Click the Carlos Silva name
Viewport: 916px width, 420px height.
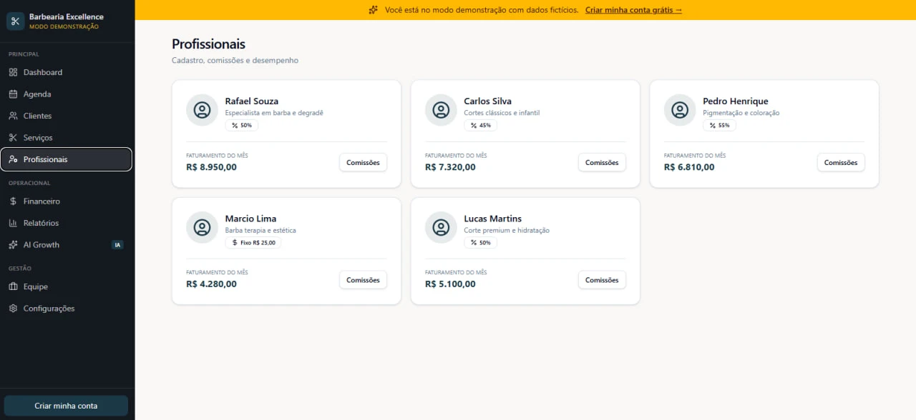point(487,101)
